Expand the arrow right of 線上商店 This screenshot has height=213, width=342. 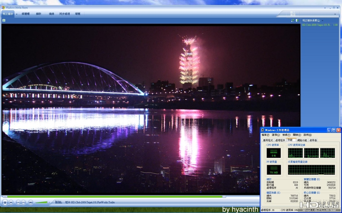point(335,14)
